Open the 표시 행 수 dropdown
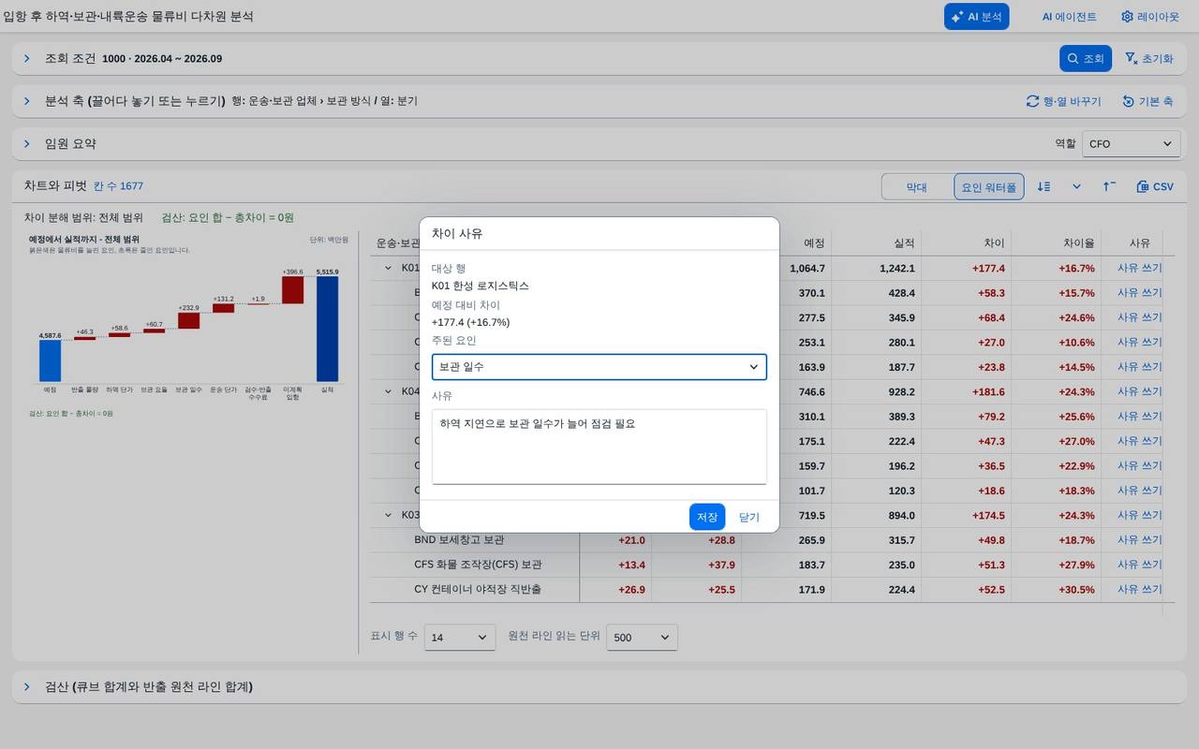Image resolution: width=1199 pixels, height=749 pixels. (x=460, y=637)
